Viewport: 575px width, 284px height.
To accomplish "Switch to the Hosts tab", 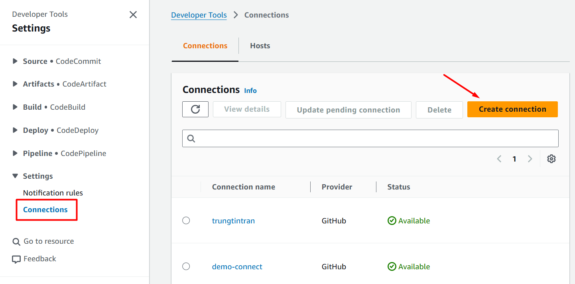I will coord(260,46).
